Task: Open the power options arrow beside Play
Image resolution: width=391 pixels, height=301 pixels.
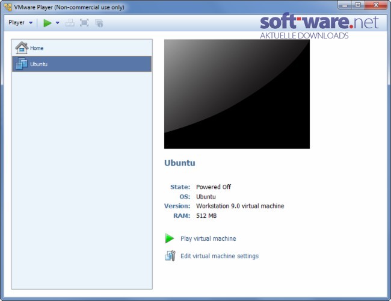Action: [58, 23]
